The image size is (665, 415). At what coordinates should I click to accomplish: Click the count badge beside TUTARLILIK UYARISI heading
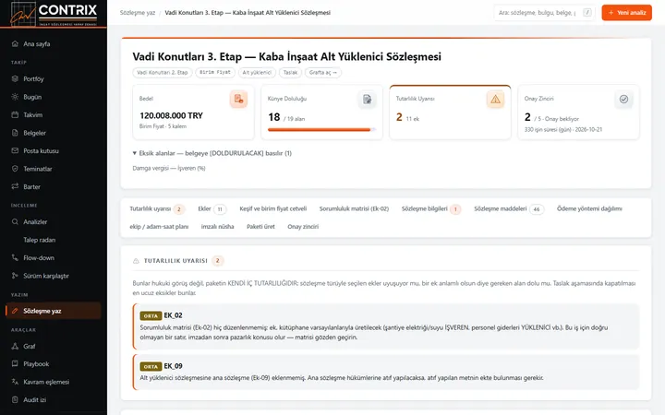[x=218, y=261]
